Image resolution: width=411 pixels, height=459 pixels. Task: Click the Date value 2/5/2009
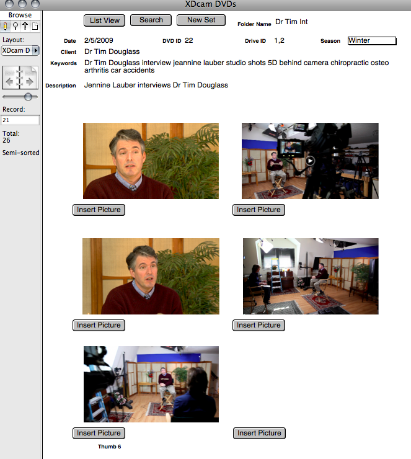[99, 40]
